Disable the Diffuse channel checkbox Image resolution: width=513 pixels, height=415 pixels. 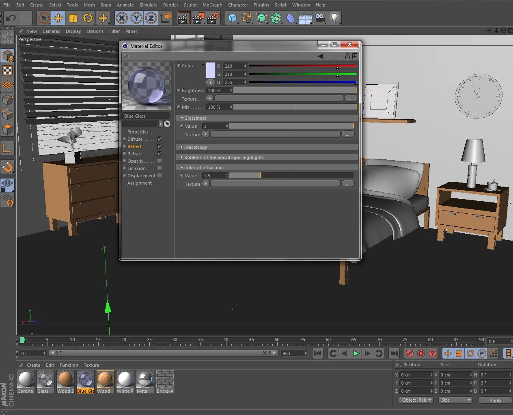pos(160,139)
